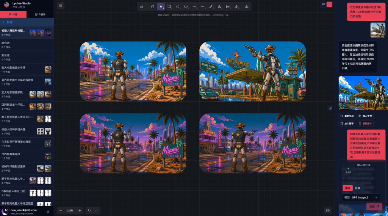Click 加入参考 add reference button
388x216 pixels.
pyautogui.click(x=365, y=116)
